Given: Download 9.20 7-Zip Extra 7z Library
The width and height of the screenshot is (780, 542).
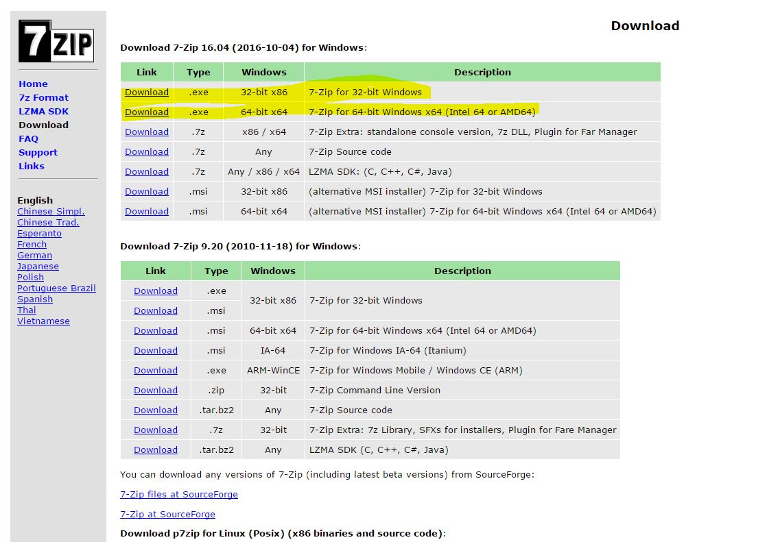Looking at the screenshot, I should pyautogui.click(x=156, y=430).
